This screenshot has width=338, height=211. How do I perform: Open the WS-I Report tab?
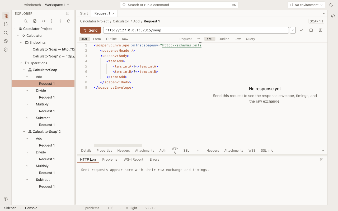pos(133,160)
